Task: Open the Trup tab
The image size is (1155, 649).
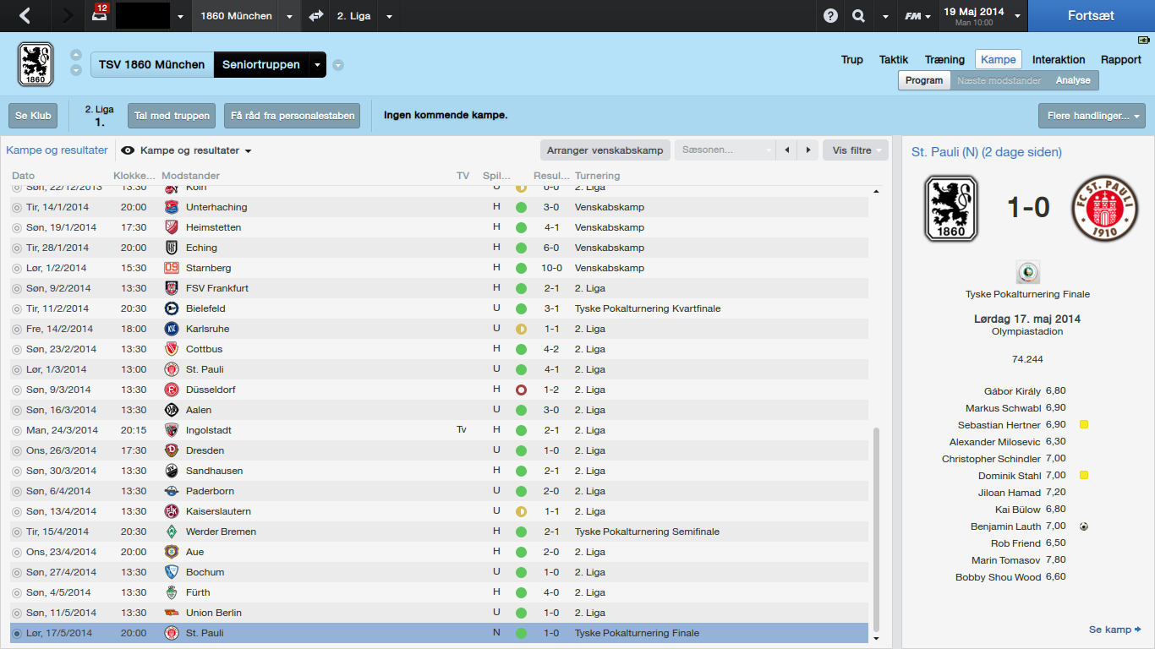Action: pyautogui.click(x=852, y=60)
